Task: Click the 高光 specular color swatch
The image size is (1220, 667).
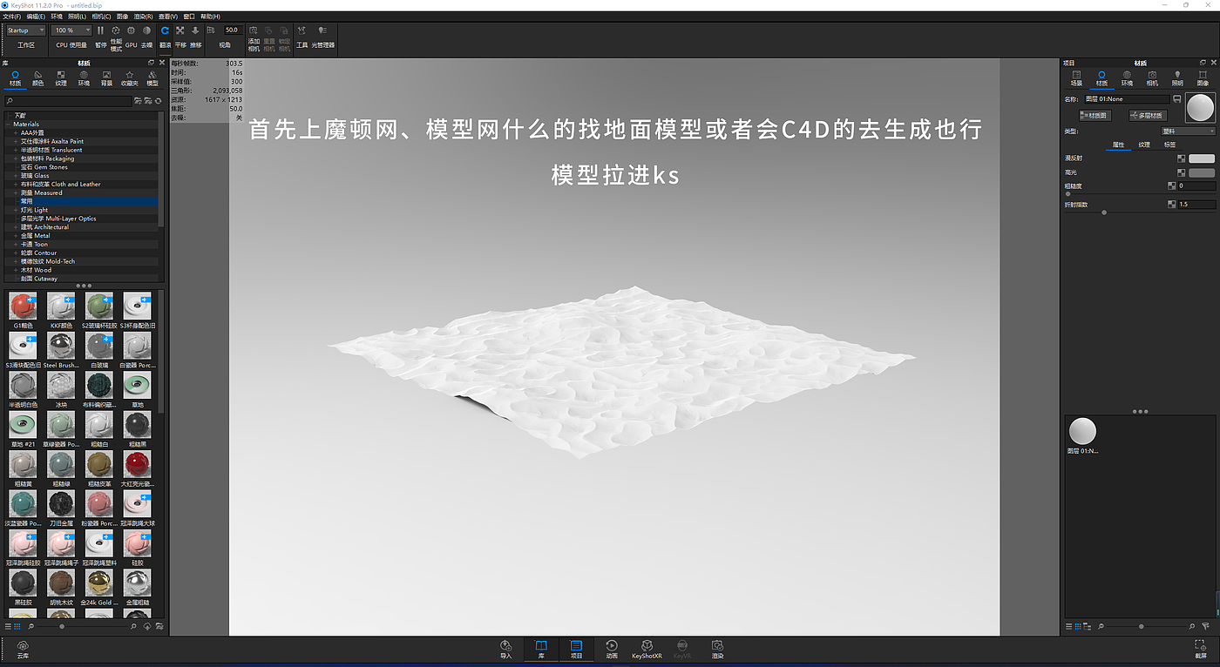Action: coord(1202,172)
